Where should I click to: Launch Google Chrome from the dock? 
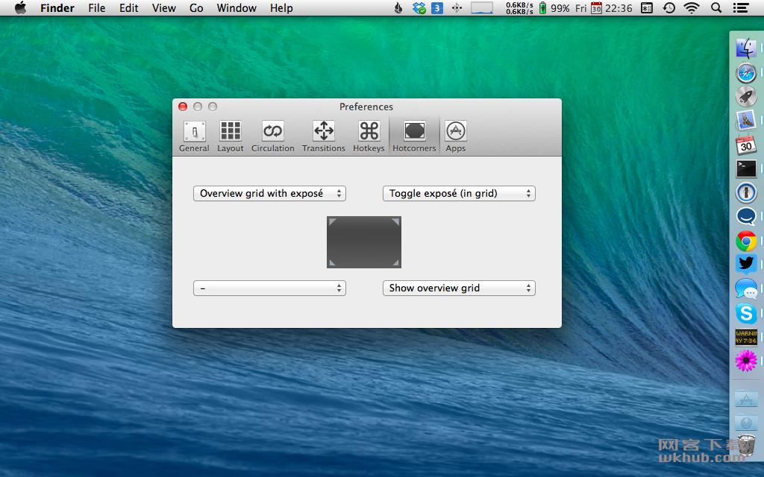click(x=746, y=241)
